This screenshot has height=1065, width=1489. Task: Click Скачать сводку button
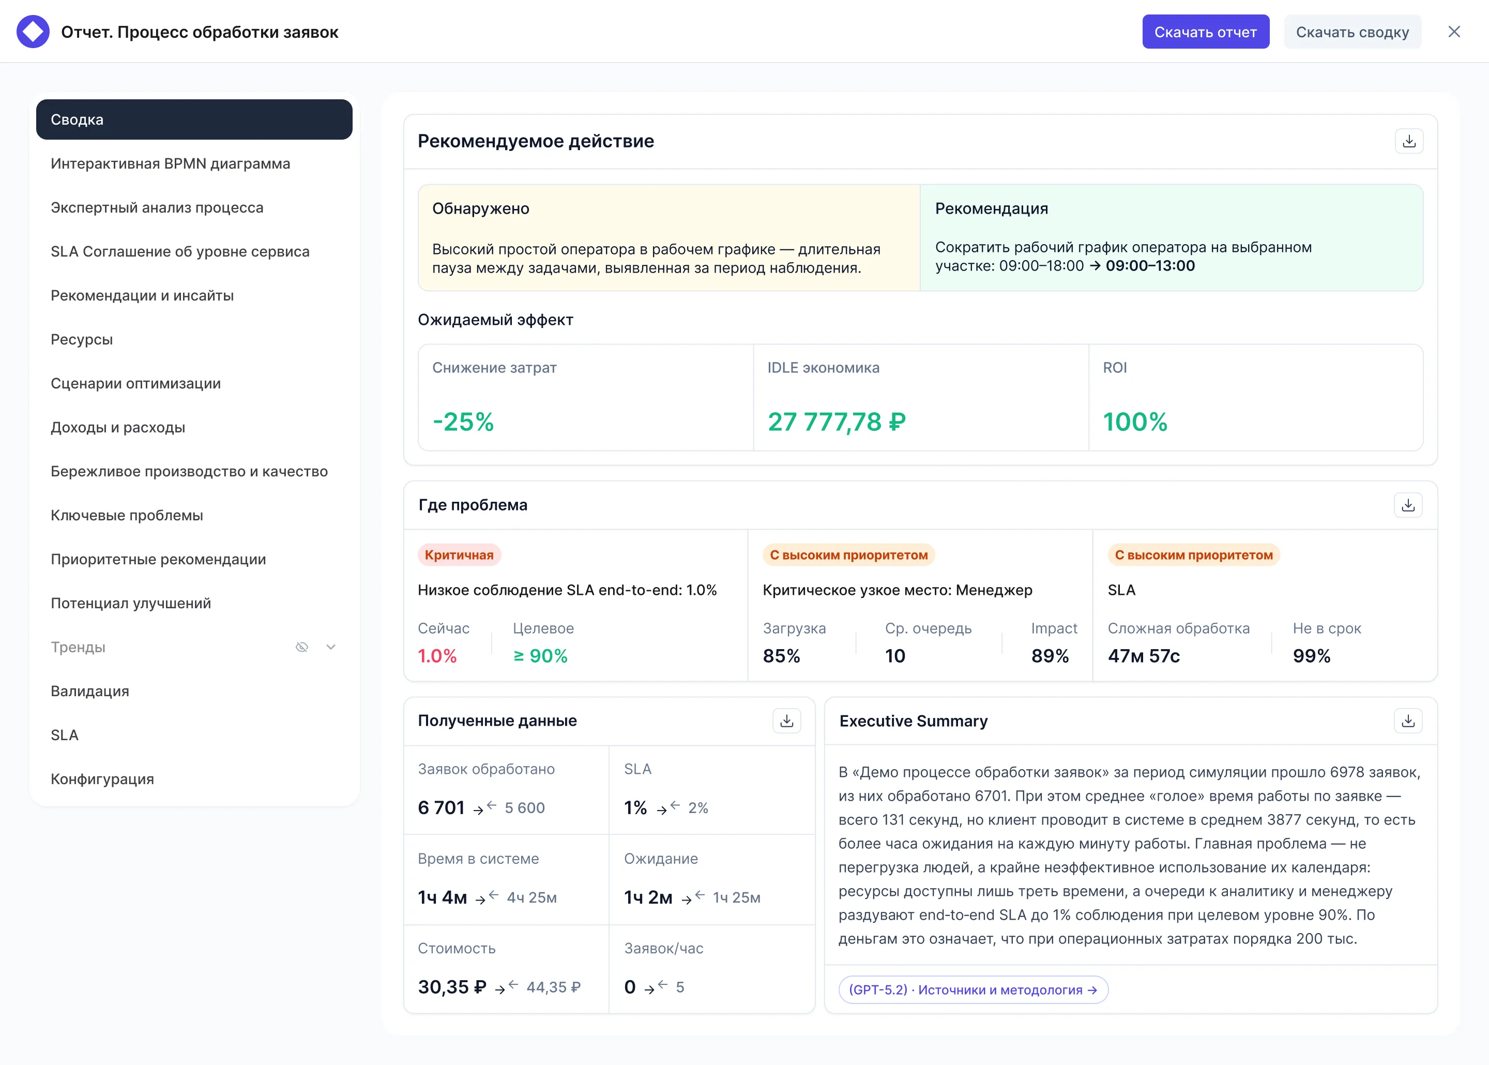1351,32
